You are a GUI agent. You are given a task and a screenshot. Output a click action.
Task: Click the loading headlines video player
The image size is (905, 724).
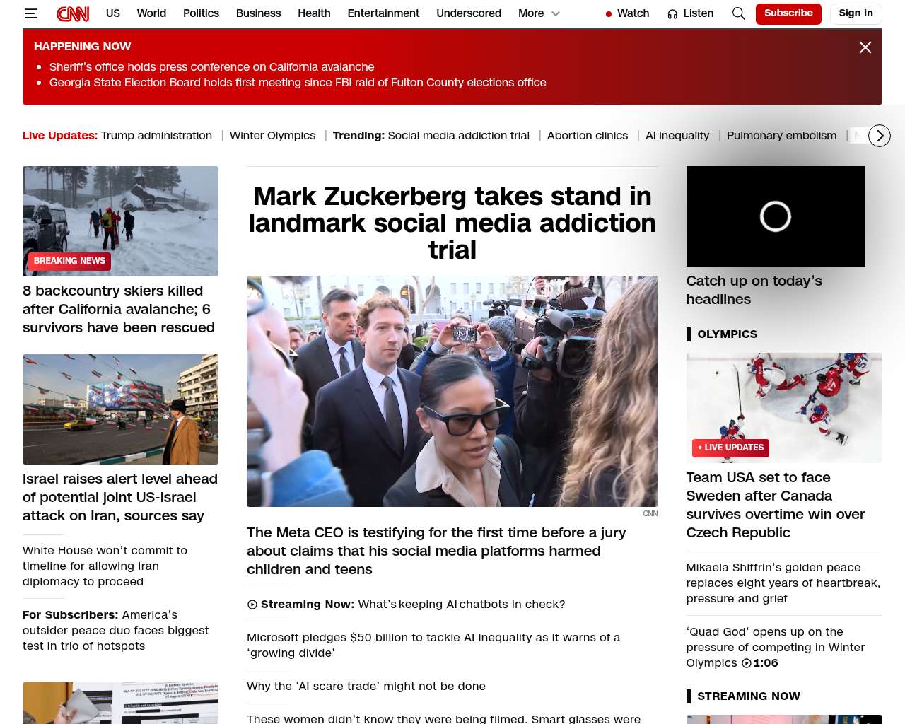point(776,216)
